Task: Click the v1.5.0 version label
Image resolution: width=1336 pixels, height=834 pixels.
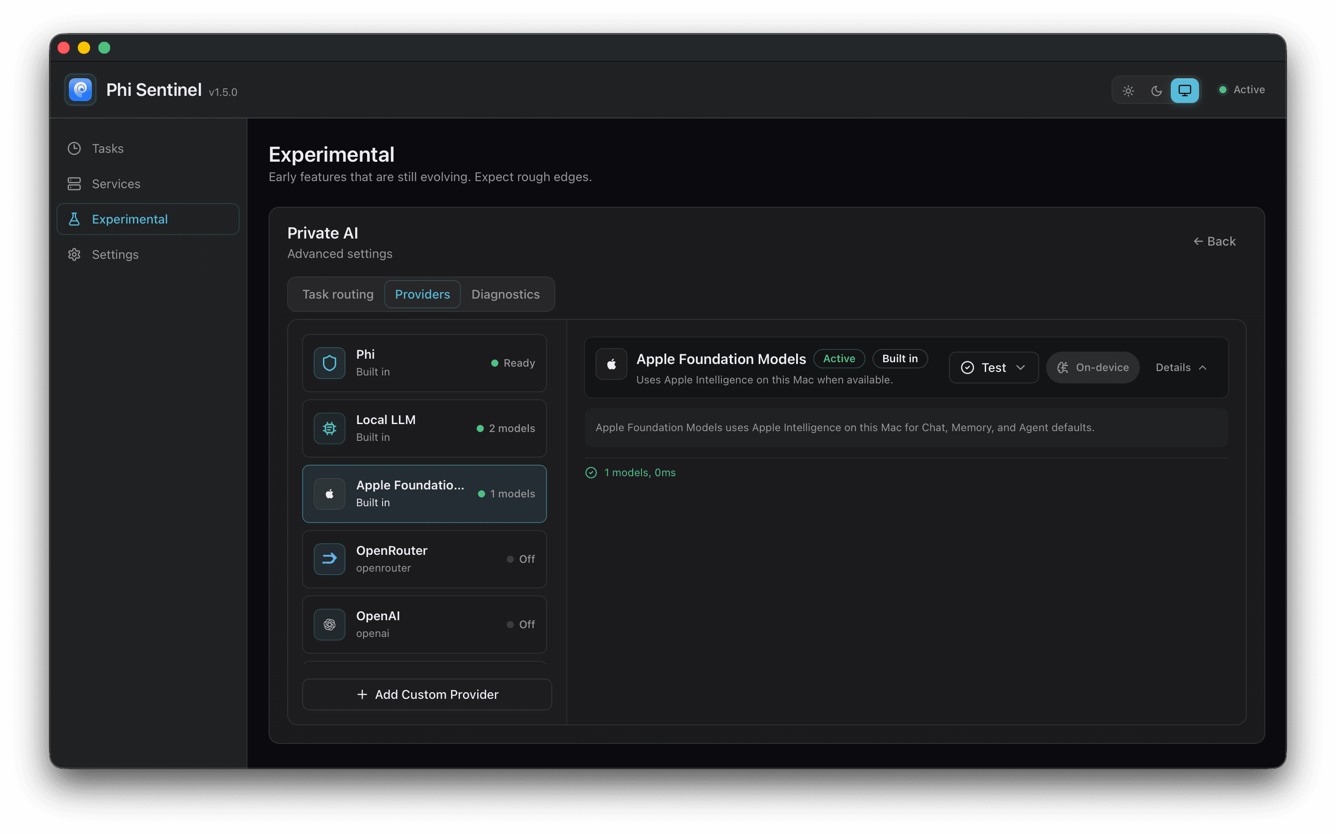Action: (x=223, y=92)
